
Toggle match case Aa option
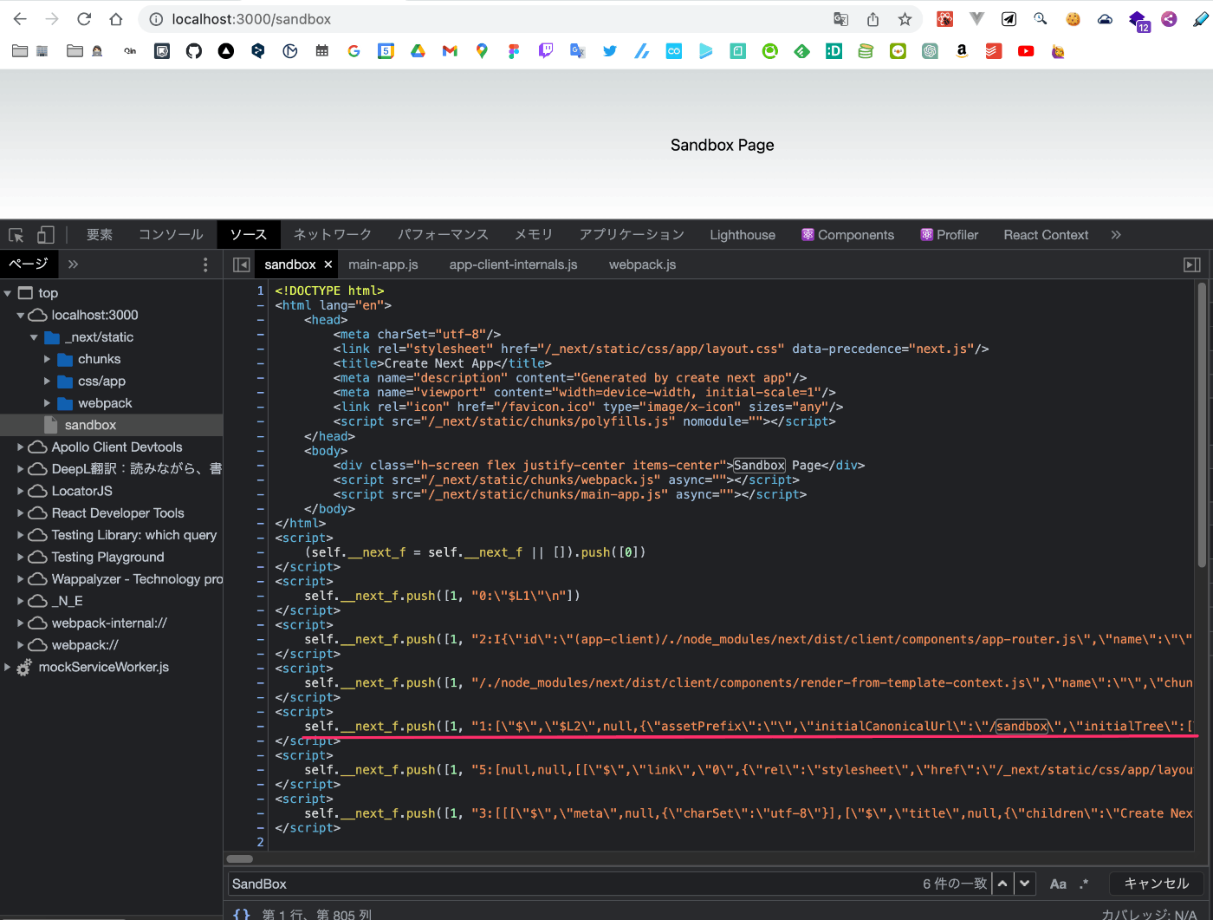tap(1058, 884)
